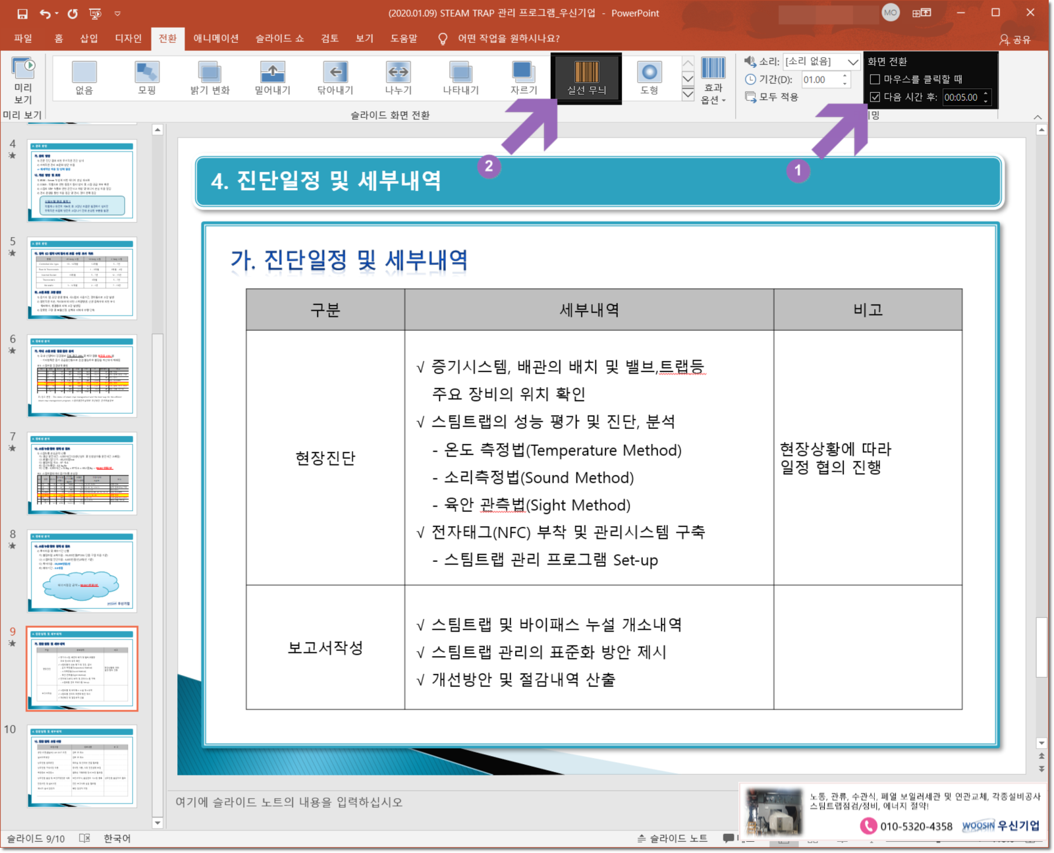Select the 실선 무늬 transition
This screenshot has width=1054, height=853.
click(x=586, y=78)
